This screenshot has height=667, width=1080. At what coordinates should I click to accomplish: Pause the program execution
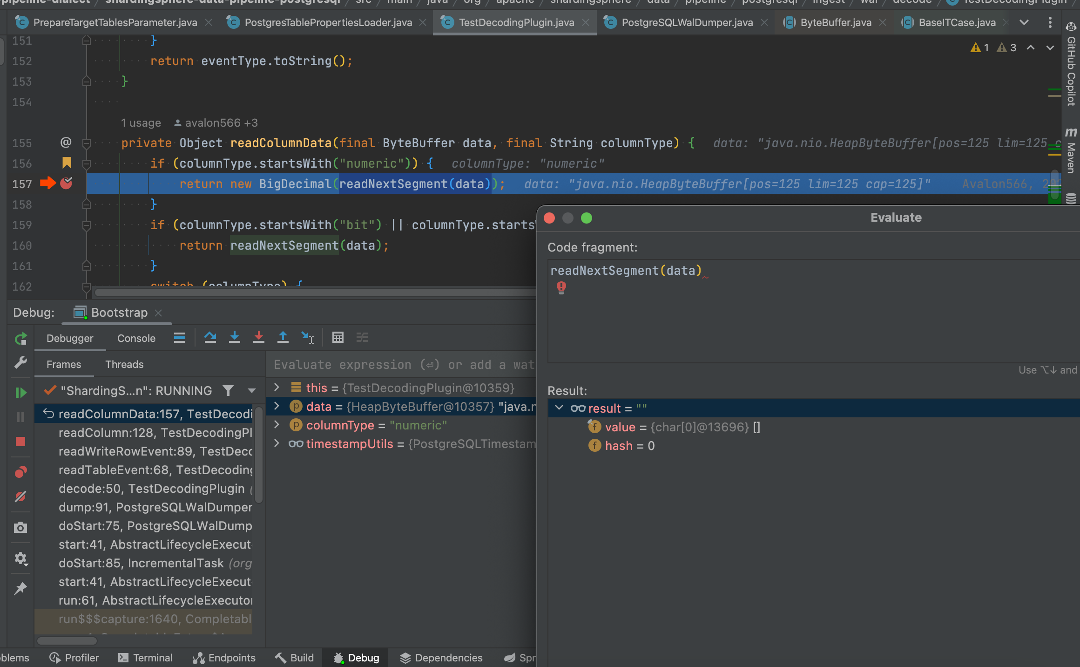20,417
